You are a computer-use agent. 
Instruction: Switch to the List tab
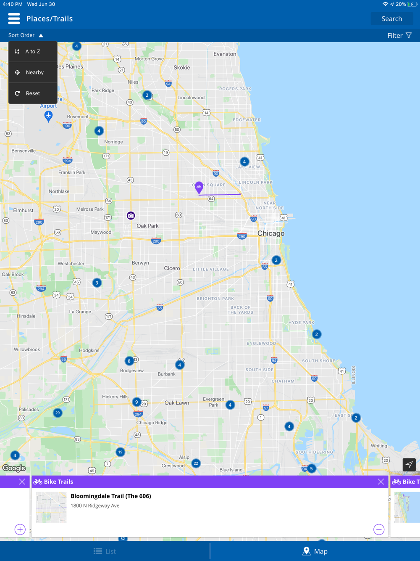105,551
